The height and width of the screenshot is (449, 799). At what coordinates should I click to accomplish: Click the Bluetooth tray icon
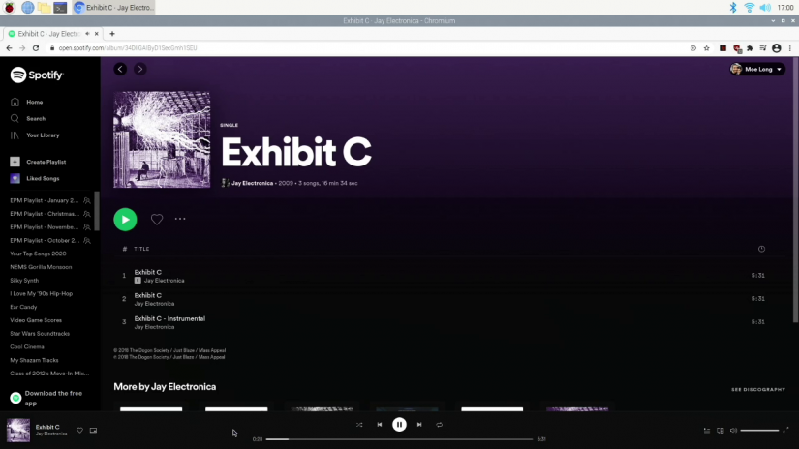pyautogui.click(x=733, y=8)
